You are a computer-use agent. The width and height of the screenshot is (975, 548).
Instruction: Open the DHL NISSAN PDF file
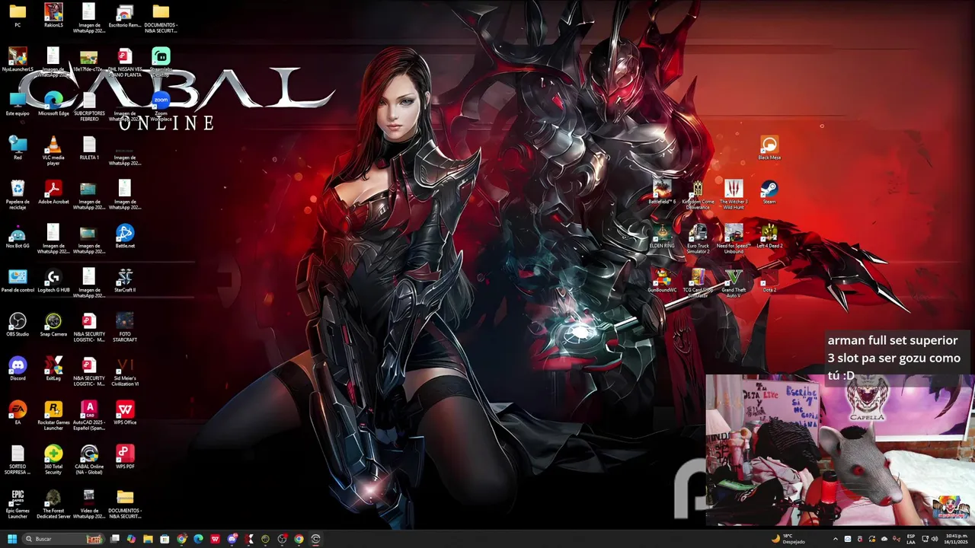click(x=125, y=62)
